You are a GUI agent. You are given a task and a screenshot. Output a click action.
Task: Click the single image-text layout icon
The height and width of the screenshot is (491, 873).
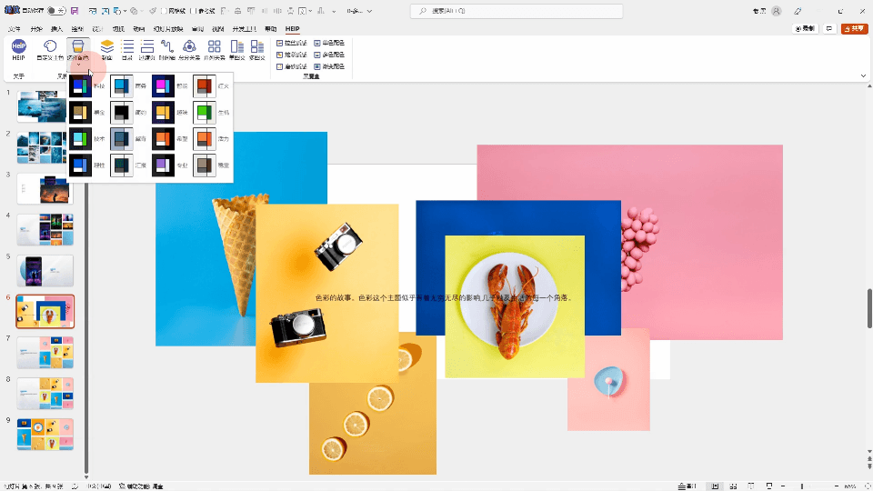pyautogui.click(x=237, y=46)
